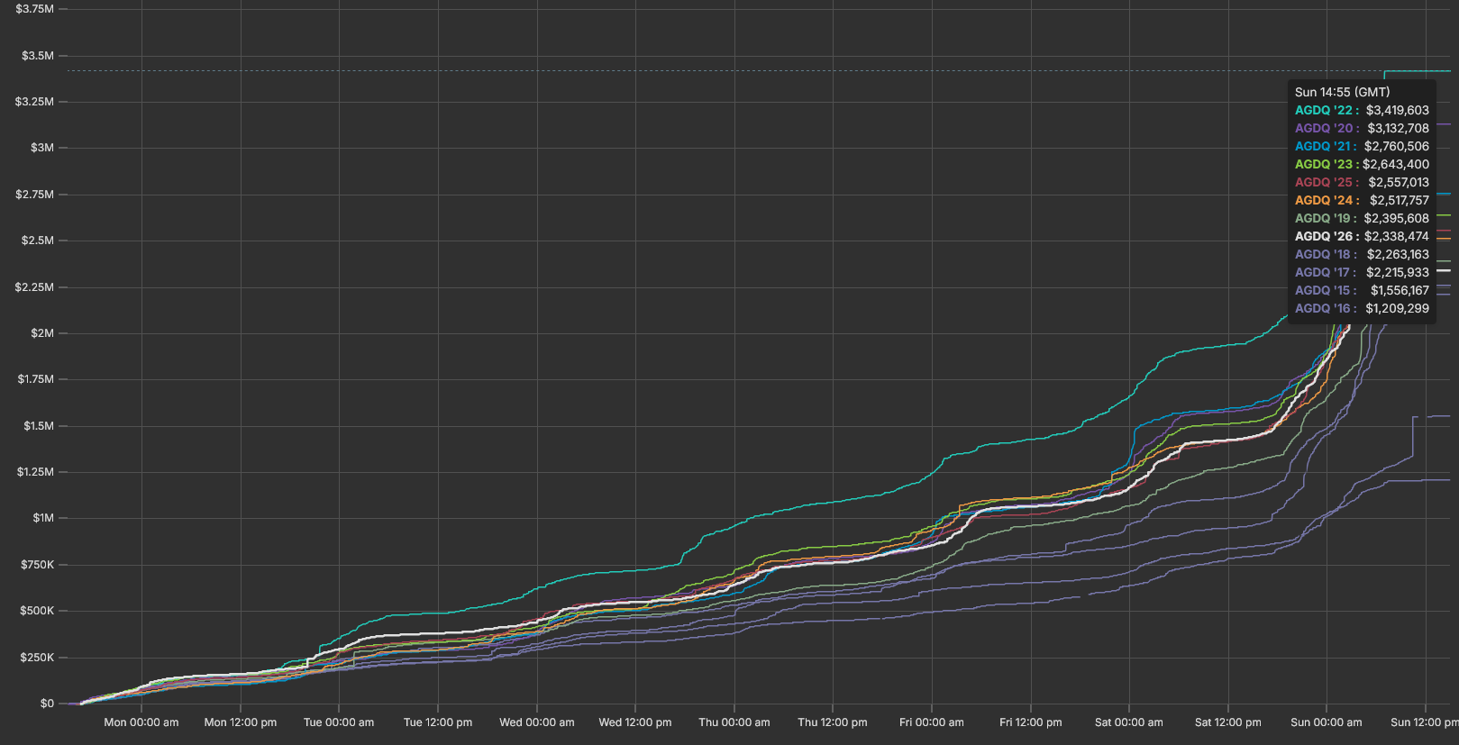Click the $3,132,708 value in tooltip
This screenshot has height=745, width=1459.
[1399, 128]
